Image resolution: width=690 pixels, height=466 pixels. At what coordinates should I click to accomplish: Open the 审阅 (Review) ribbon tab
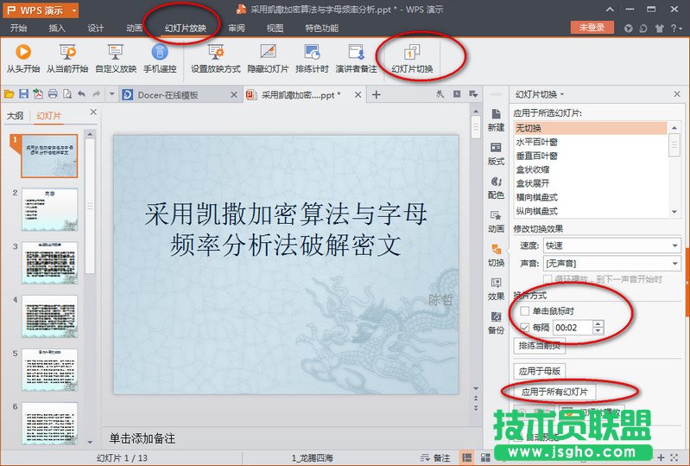click(x=237, y=29)
